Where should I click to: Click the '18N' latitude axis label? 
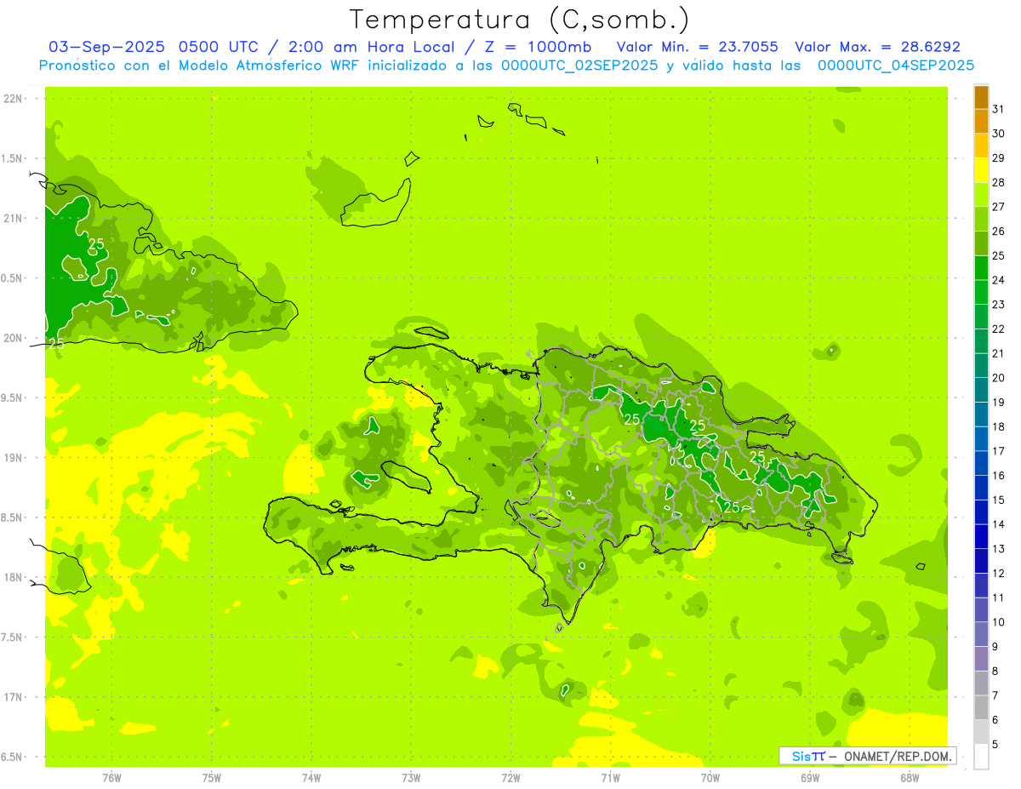14,577
